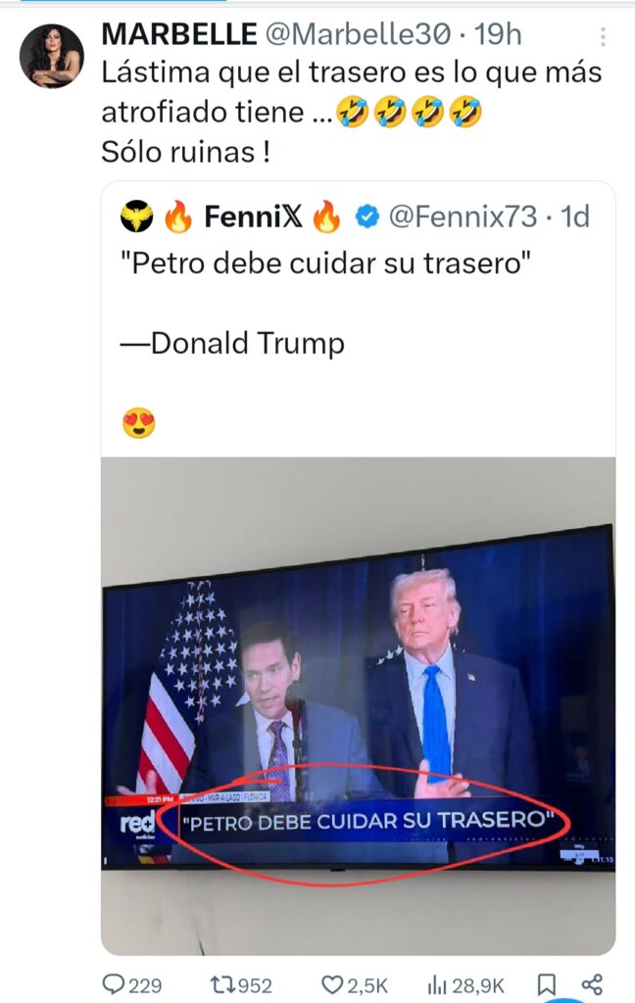Open the three-dot more options menu
Image resolution: width=635 pixels, height=1003 pixels.
tap(604, 37)
